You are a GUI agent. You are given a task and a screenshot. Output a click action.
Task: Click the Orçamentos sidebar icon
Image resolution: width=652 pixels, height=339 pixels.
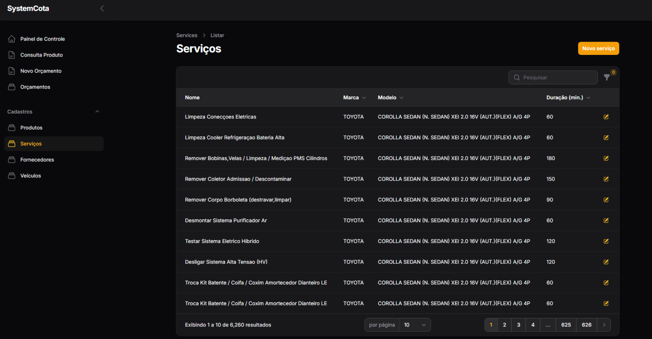(12, 87)
